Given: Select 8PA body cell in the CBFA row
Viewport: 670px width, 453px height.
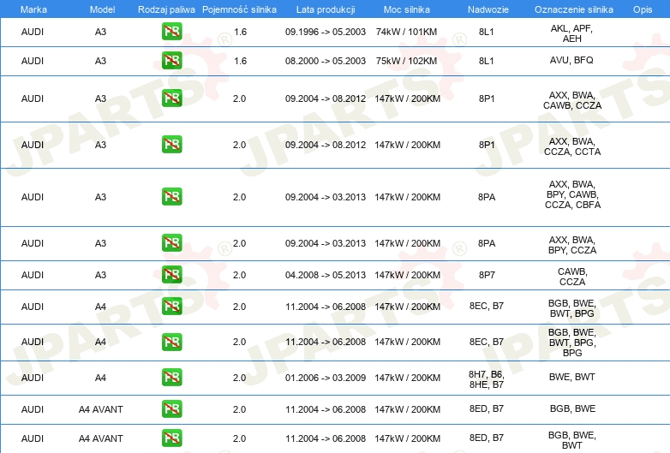Looking at the screenshot, I should pos(487,197).
